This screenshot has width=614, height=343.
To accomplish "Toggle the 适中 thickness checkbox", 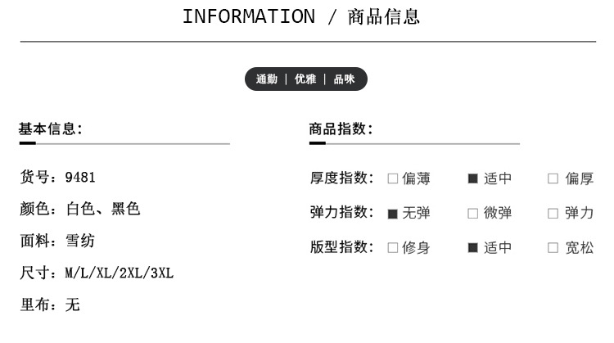I will (x=473, y=178).
